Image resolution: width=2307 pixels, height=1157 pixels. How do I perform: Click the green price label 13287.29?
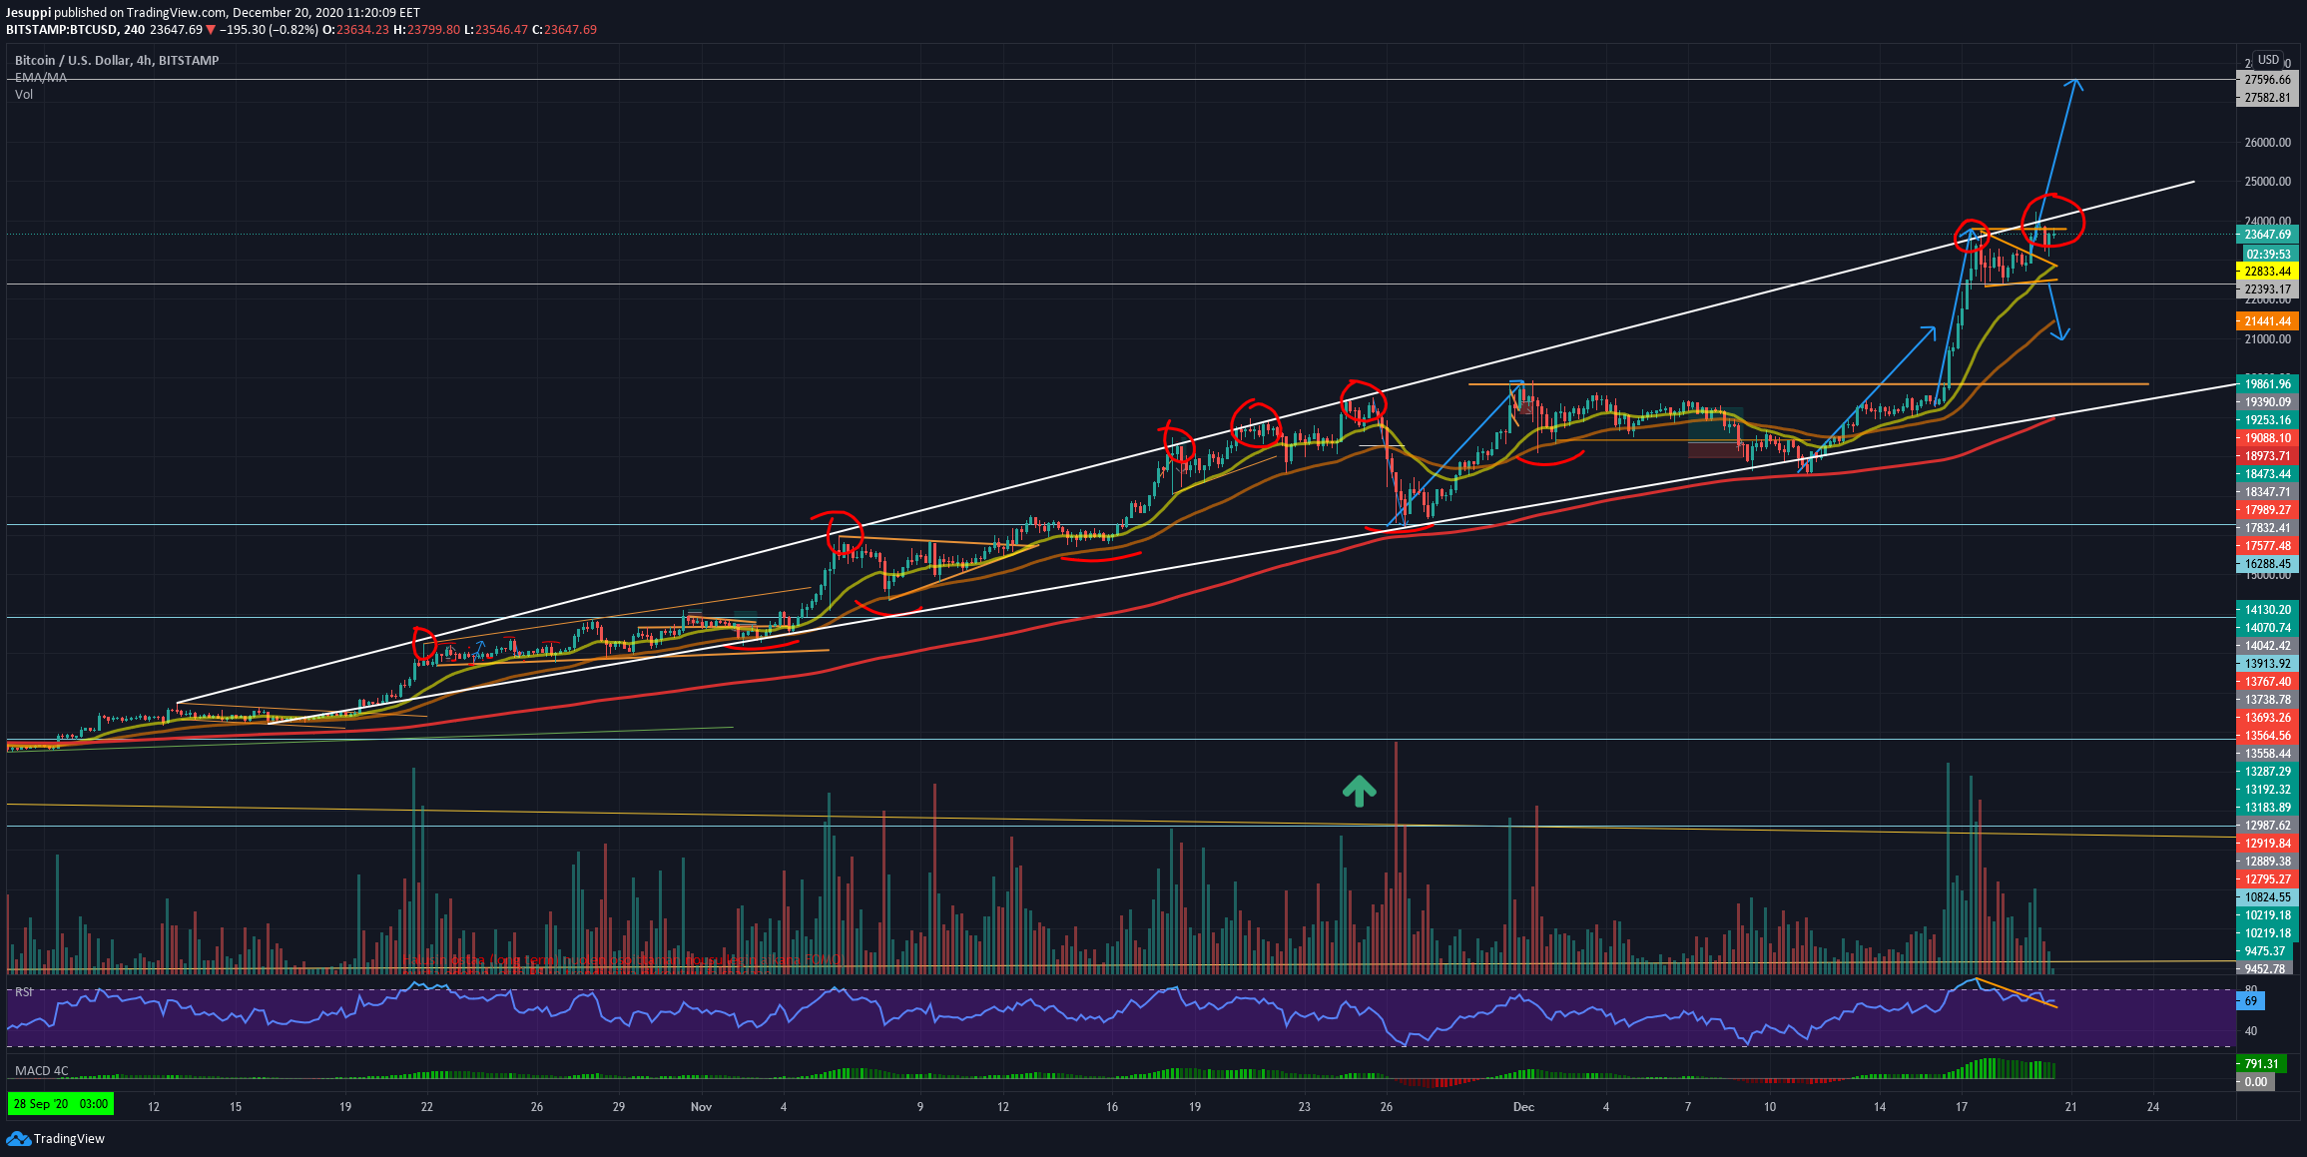tap(2267, 772)
